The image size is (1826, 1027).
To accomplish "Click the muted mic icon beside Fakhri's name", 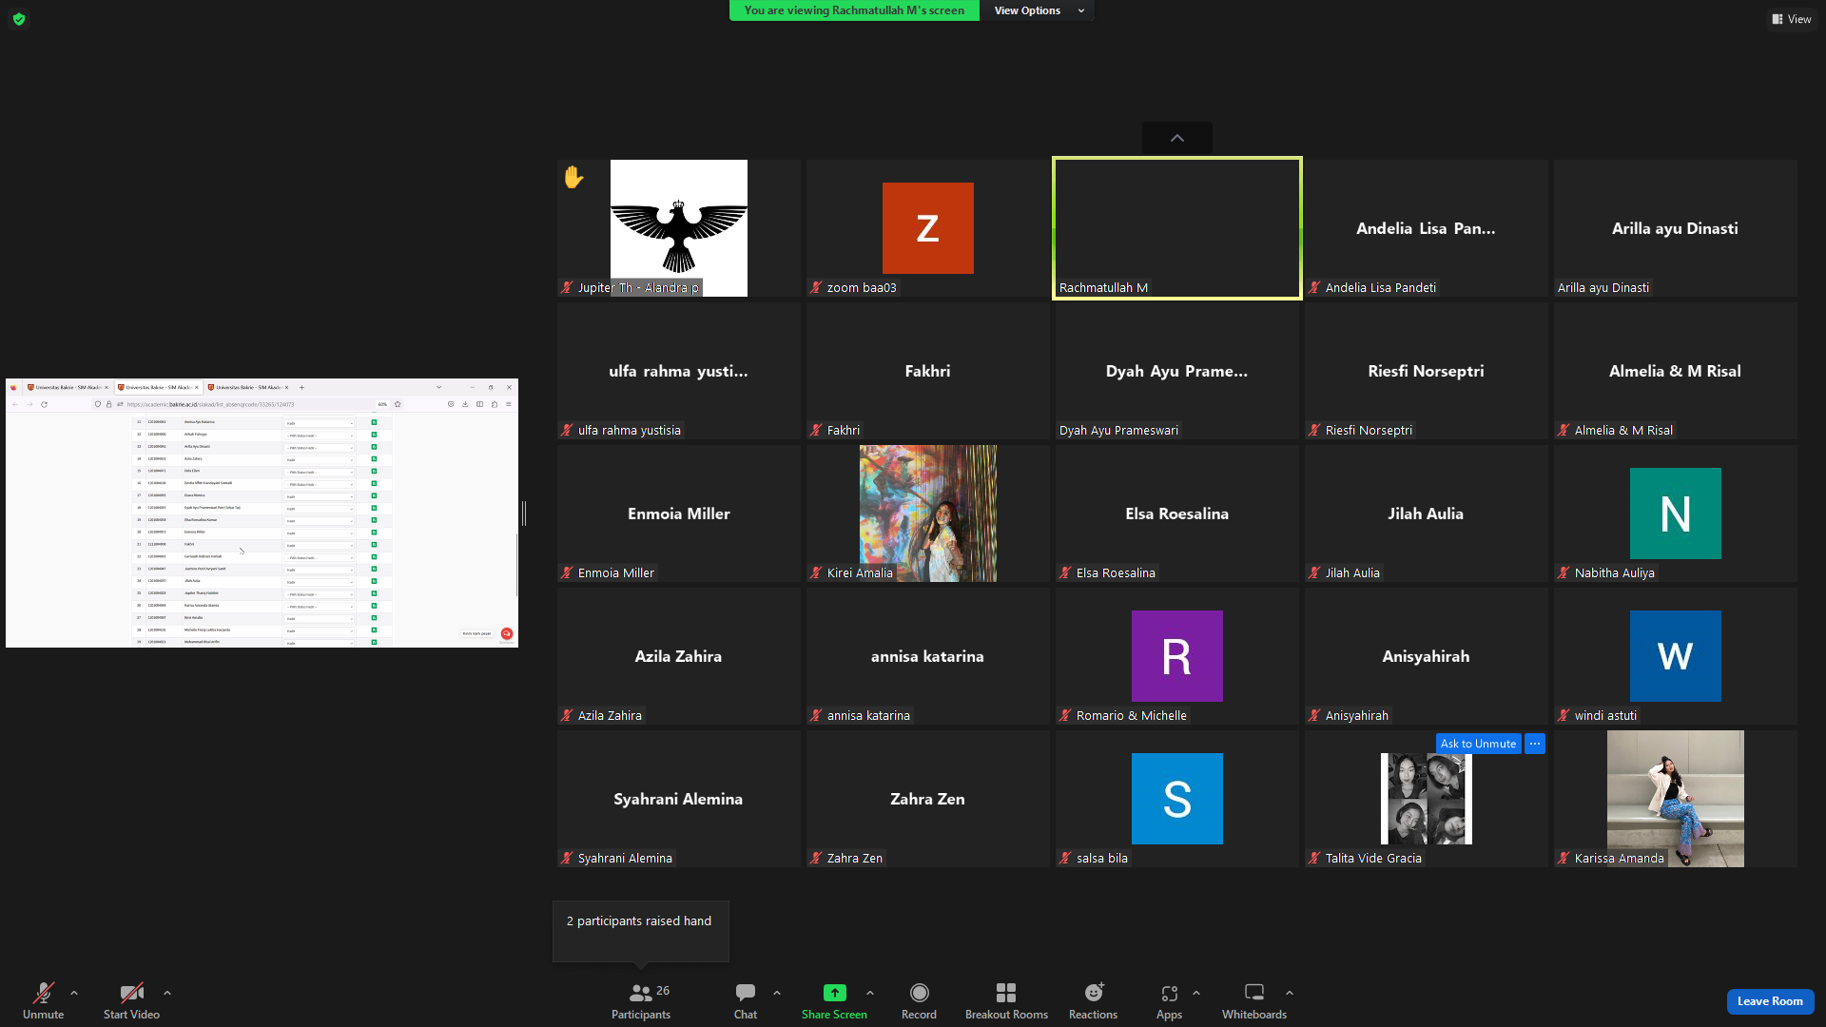I will [x=816, y=430].
